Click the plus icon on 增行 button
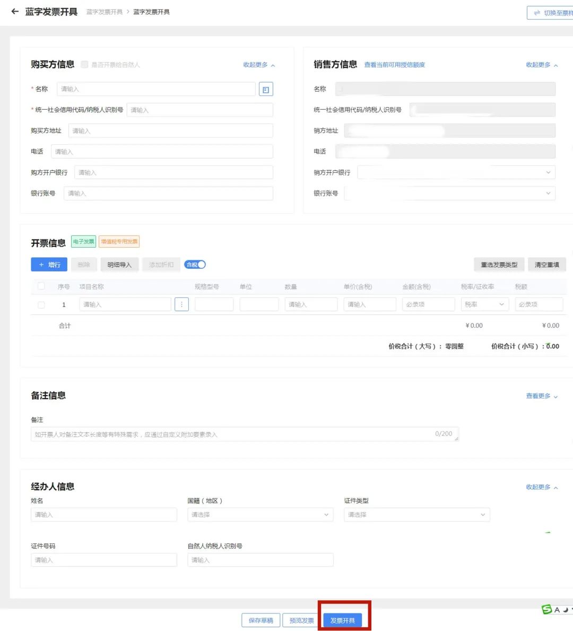This screenshot has width=573, height=631. [x=42, y=264]
